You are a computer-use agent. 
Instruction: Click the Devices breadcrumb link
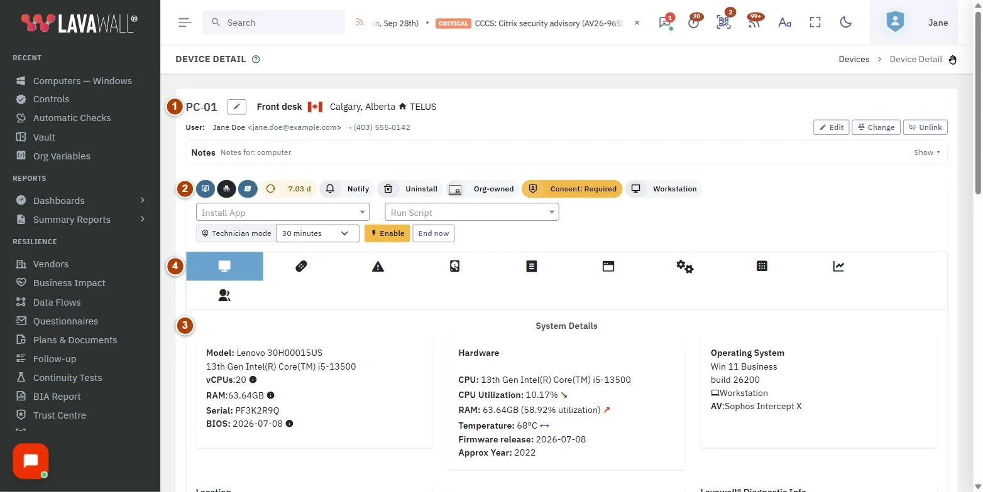[x=854, y=59]
